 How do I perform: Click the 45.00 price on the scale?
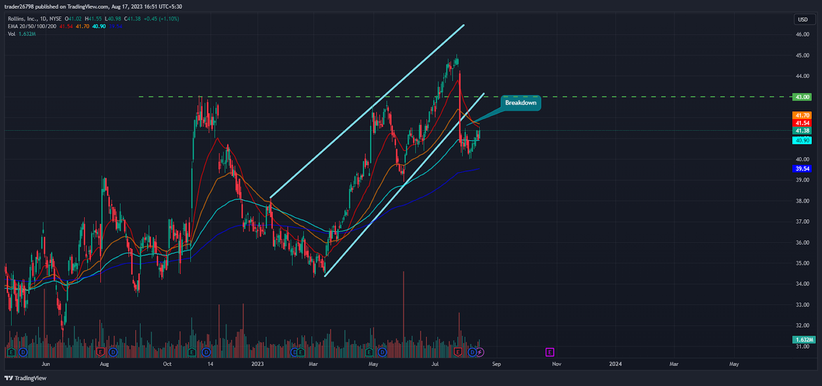pyautogui.click(x=802, y=55)
